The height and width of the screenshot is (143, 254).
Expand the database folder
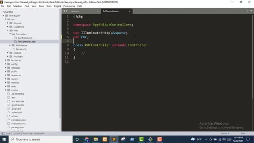pos(6,68)
